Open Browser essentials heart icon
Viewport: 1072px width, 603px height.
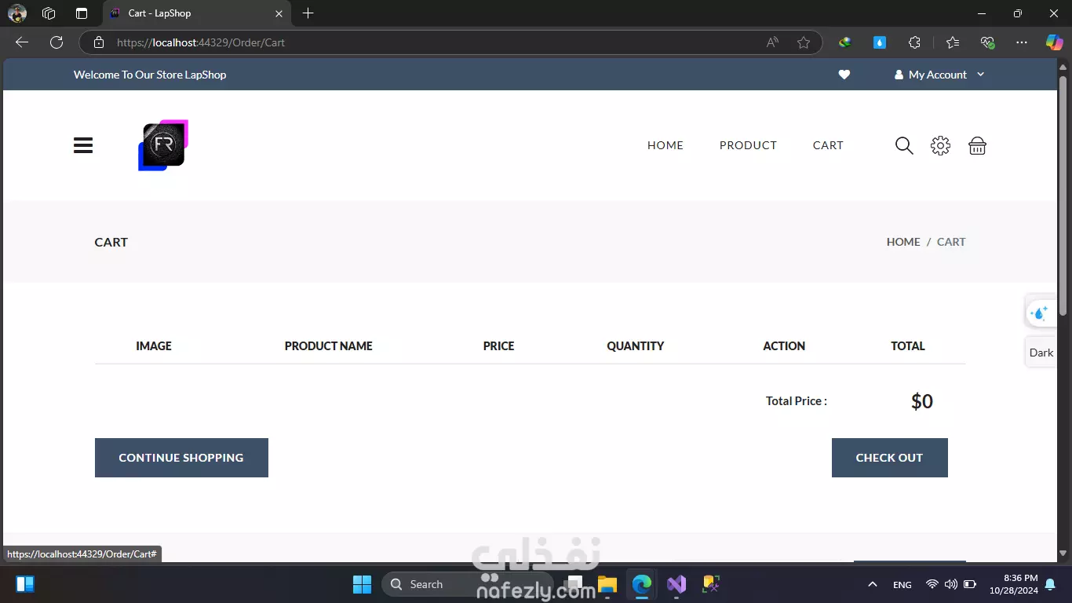click(x=987, y=42)
